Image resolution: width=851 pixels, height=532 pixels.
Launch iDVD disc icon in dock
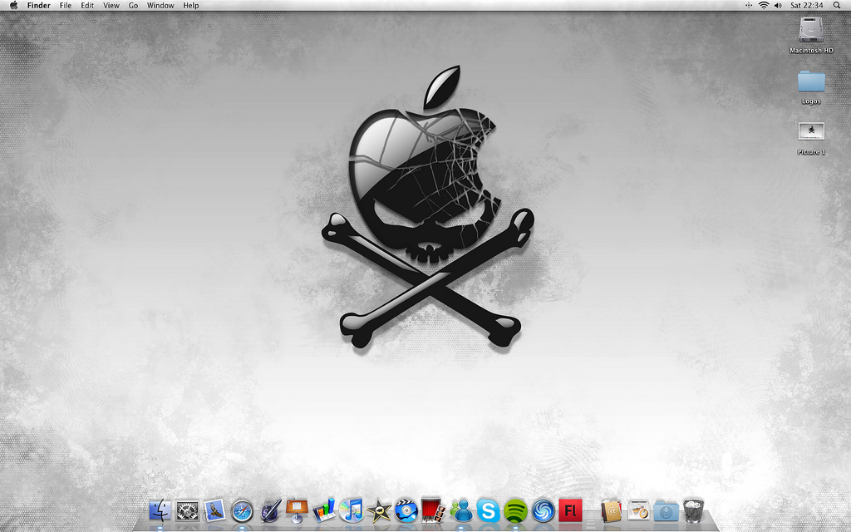[x=406, y=511]
